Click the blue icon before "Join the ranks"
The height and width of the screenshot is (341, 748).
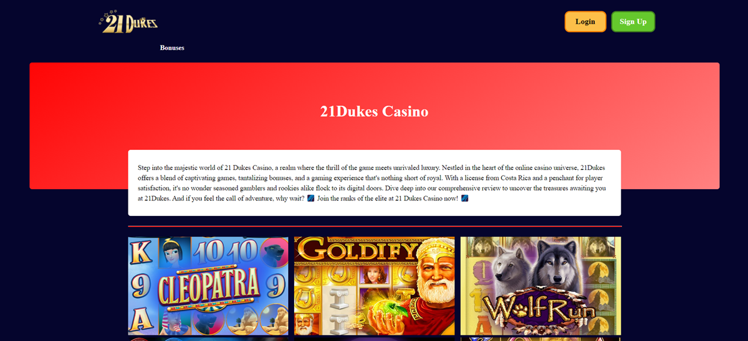coord(311,199)
